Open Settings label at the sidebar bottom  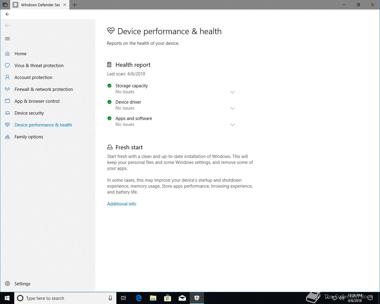(x=22, y=284)
